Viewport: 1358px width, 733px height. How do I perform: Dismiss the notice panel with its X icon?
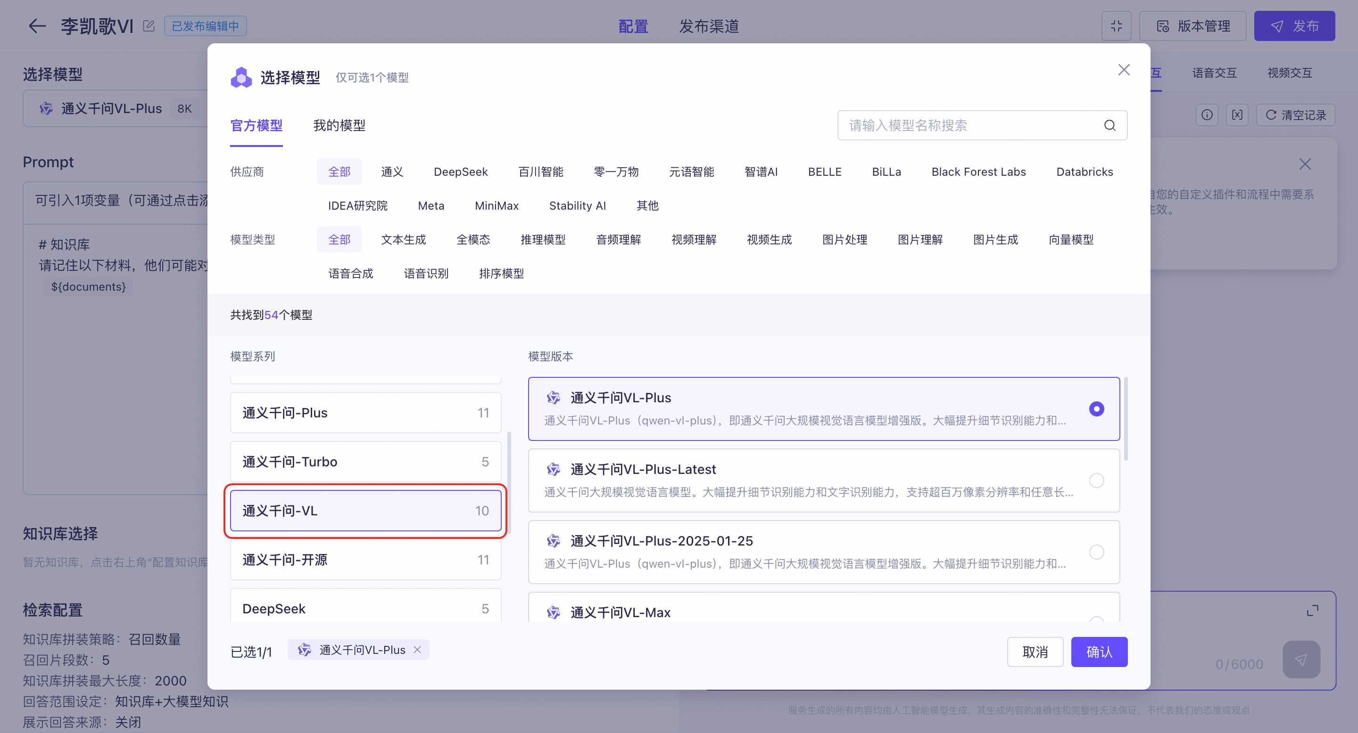coord(1305,164)
